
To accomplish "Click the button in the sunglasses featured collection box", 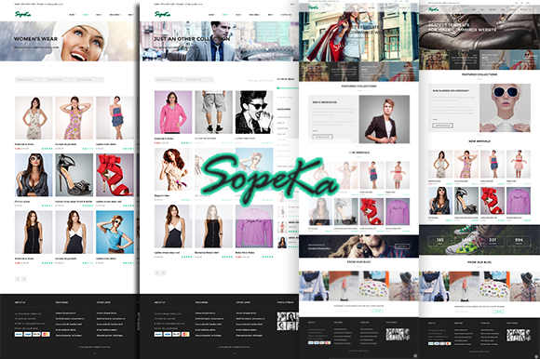I will coord(443,126).
